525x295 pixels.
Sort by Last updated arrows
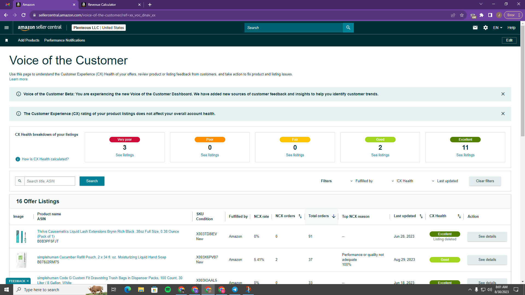tap(421, 216)
